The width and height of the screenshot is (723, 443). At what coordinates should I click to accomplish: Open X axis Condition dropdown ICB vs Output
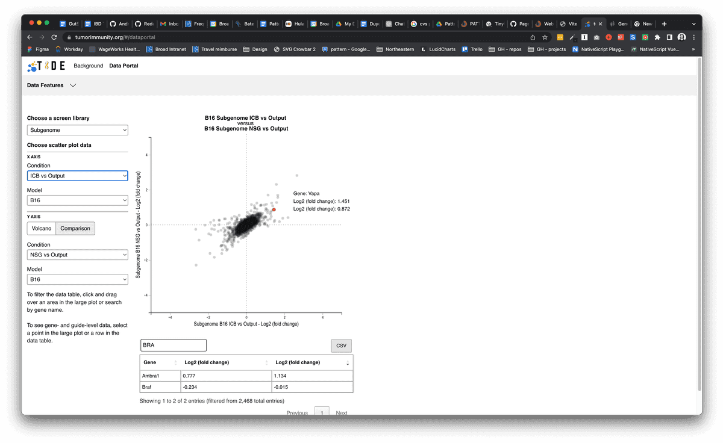click(77, 176)
